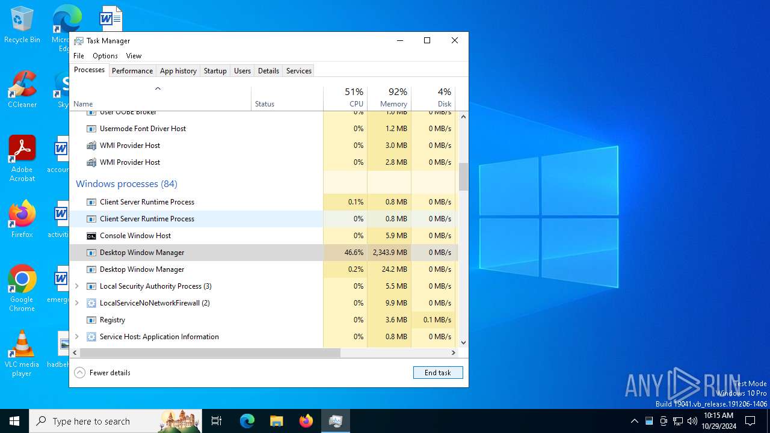770x433 pixels.
Task: Open the Options menu
Action: pos(105,56)
